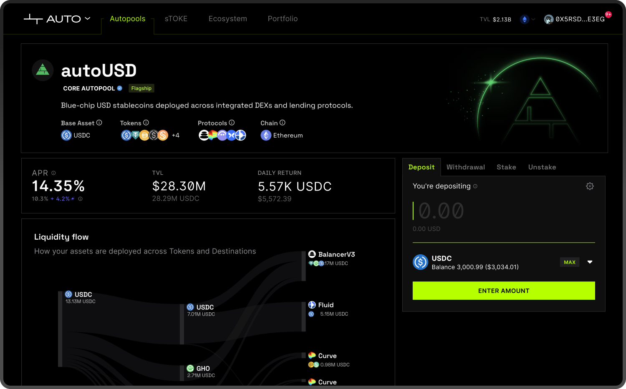Viewport: 626px width, 389px height.
Task: Open the network chevron beside Ethereum logo
Action: click(533, 19)
